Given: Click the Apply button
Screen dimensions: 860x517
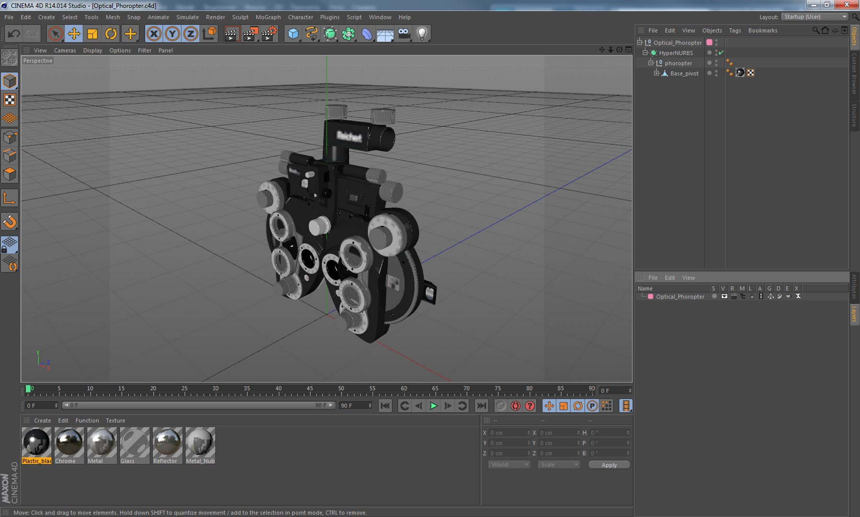Looking at the screenshot, I should pyautogui.click(x=609, y=465).
